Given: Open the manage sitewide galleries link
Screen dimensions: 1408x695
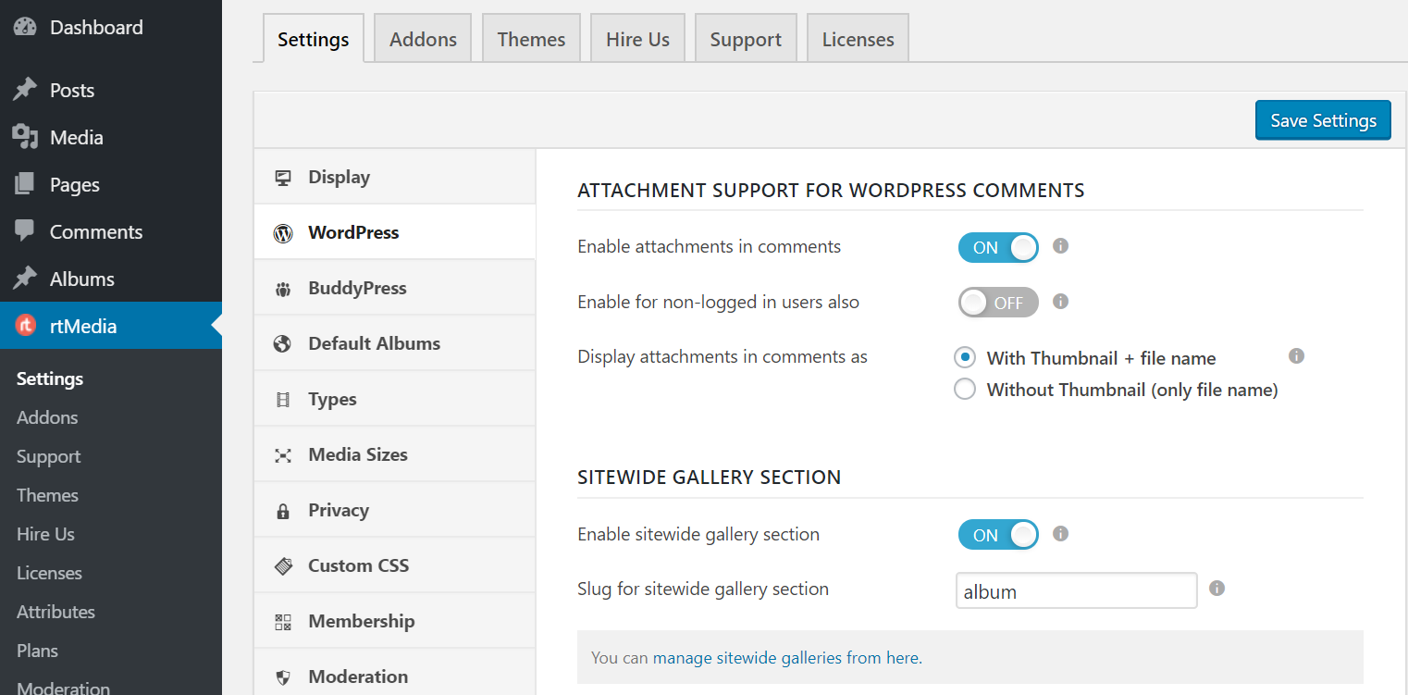Looking at the screenshot, I should (x=786, y=657).
